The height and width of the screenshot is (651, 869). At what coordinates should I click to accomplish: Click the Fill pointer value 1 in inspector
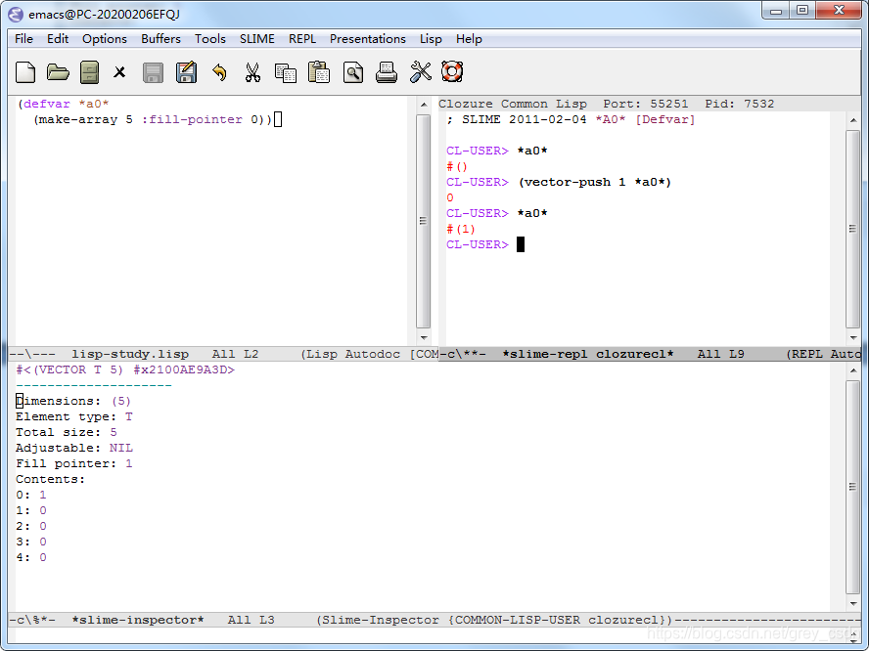(128, 463)
